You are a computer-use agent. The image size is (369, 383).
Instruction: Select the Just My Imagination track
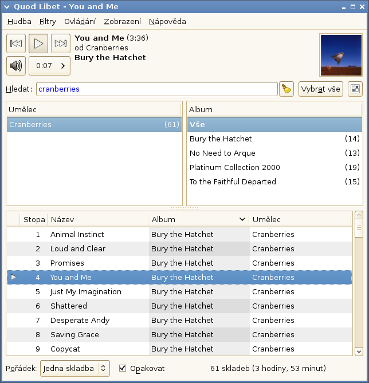[x=179, y=291]
